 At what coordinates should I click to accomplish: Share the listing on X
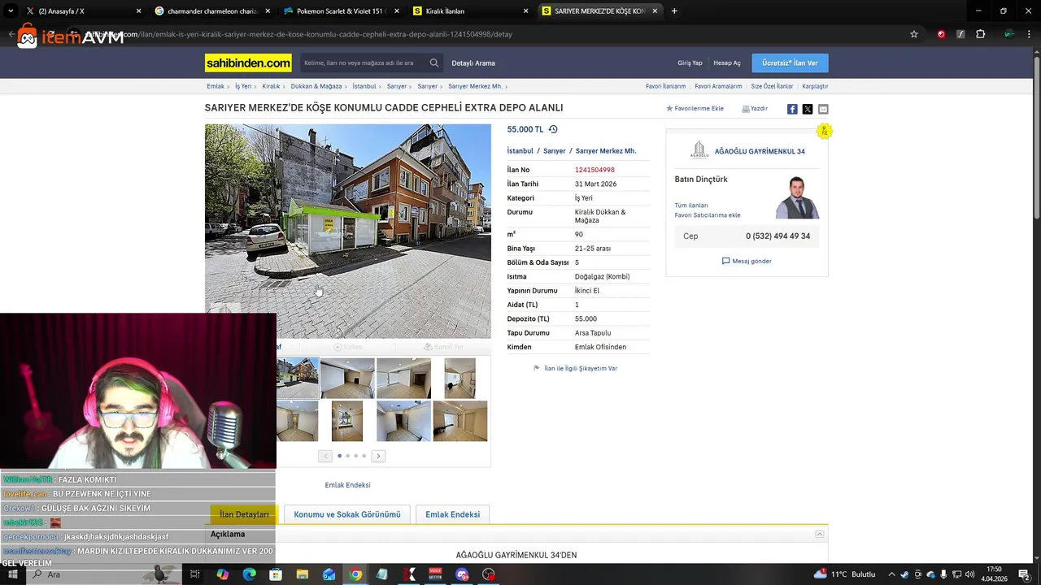click(808, 109)
